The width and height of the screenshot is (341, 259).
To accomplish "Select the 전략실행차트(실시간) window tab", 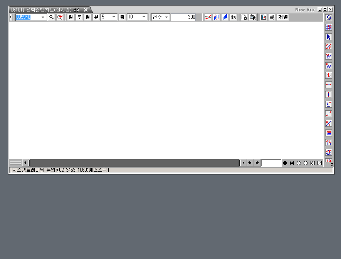I will 49,10.
